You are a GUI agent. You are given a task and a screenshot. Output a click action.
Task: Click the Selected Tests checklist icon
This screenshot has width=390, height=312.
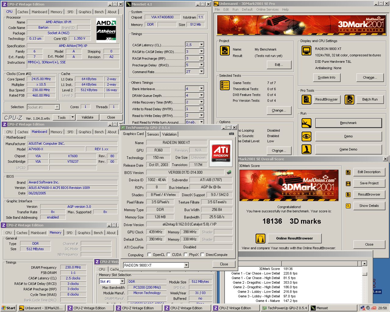pyautogui.click(x=225, y=85)
